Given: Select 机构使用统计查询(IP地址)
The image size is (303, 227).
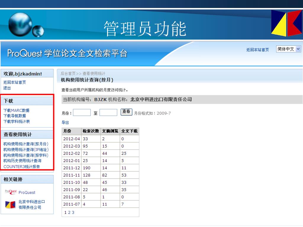Looking at the screenshot, I should (26, 150).
